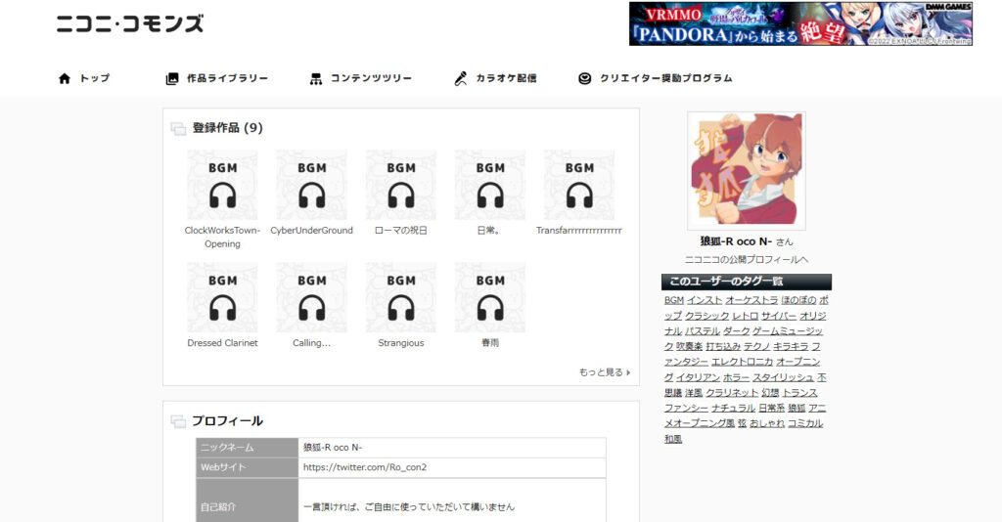Open the 春雨 BGM headphone icon

click(x=489, y=297)
